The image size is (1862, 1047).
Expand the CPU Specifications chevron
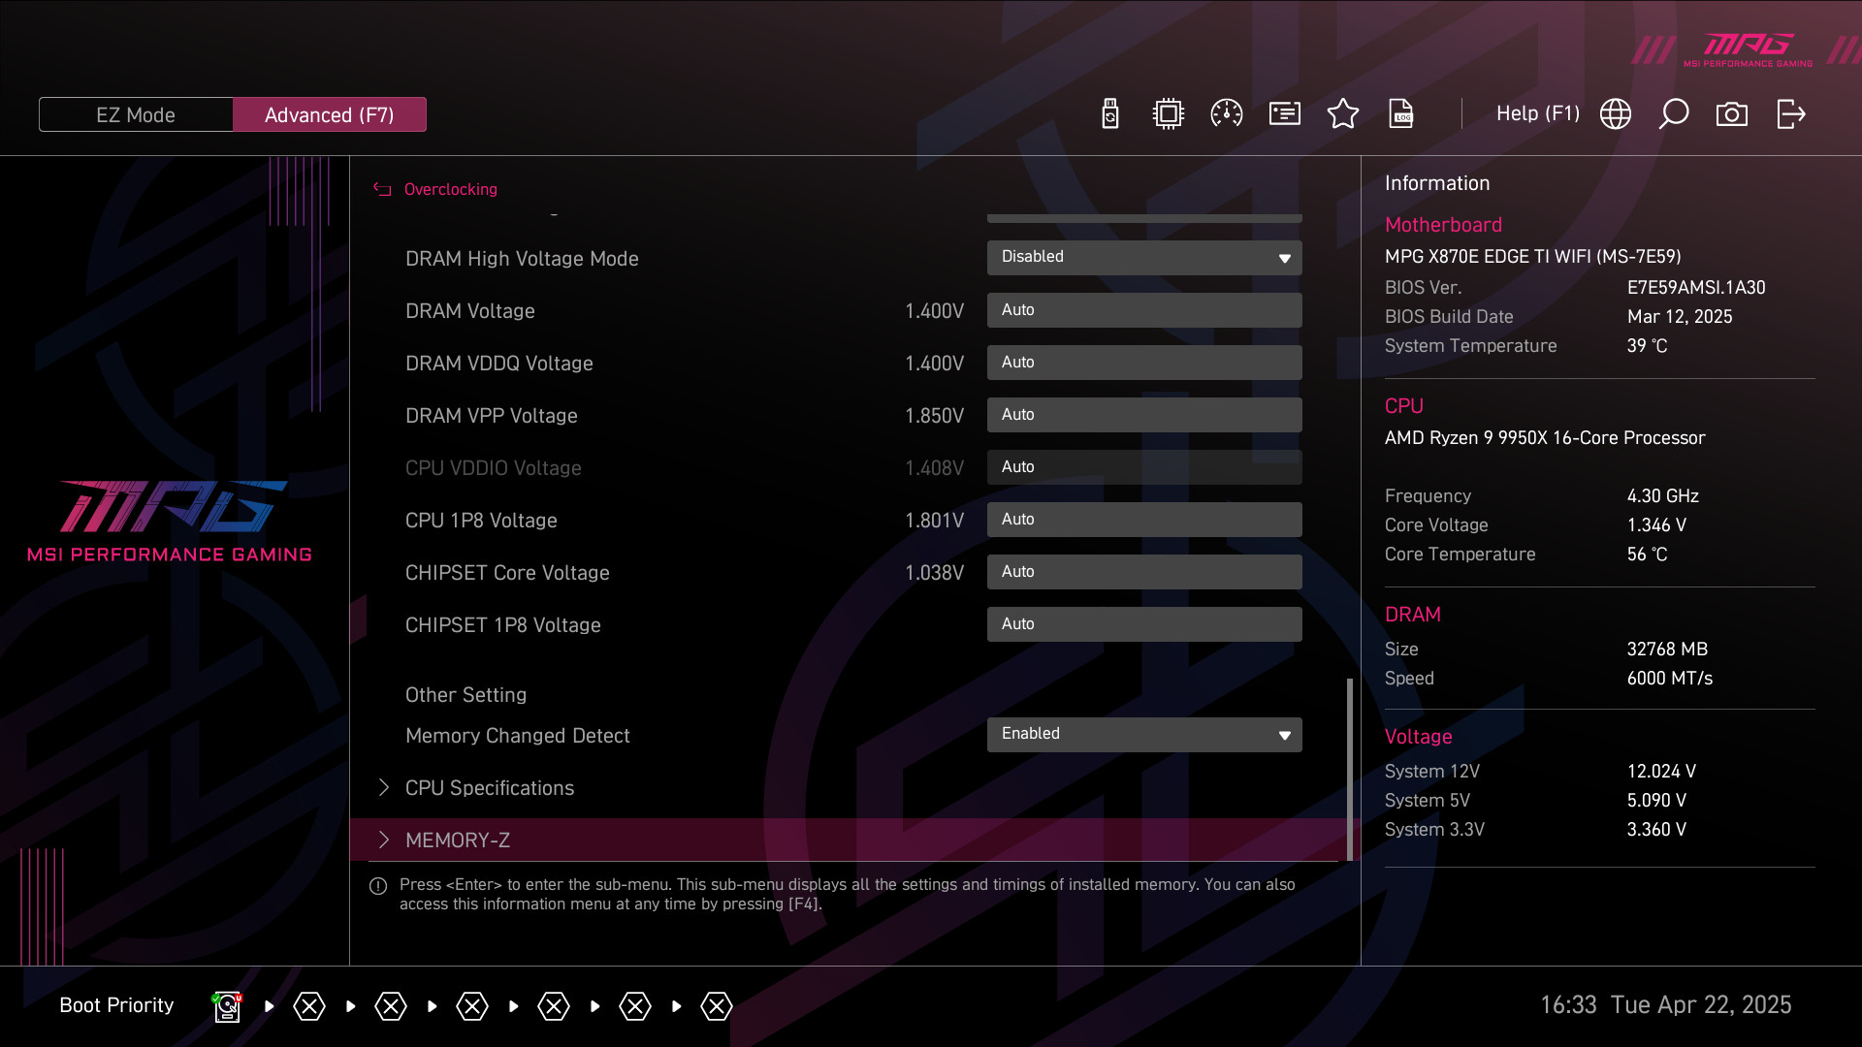384,787
